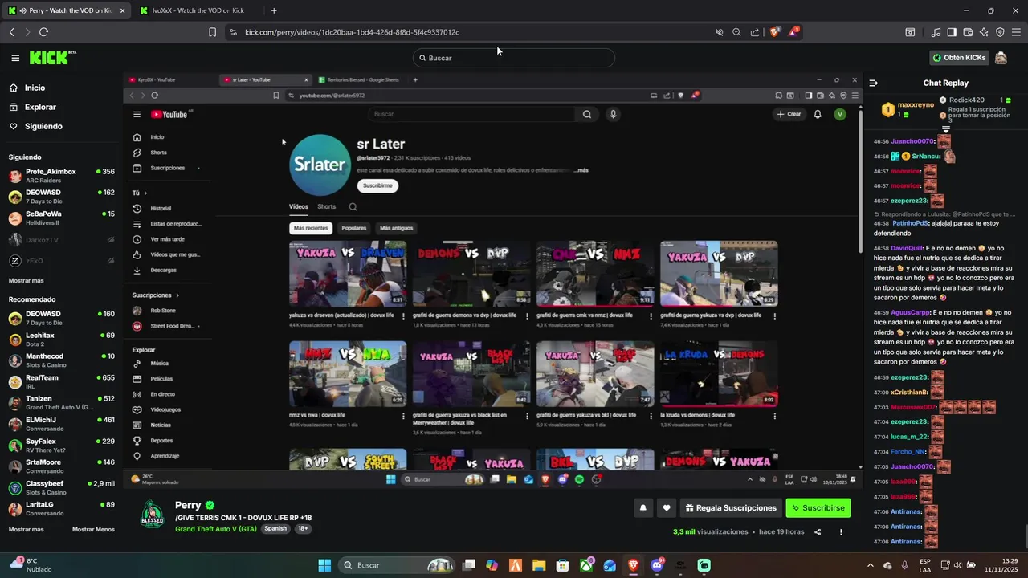Switch to IvoXxX VOD browser tab
Screen dimensions: 1028x578
pyautogui.click(x=197, y=10)
